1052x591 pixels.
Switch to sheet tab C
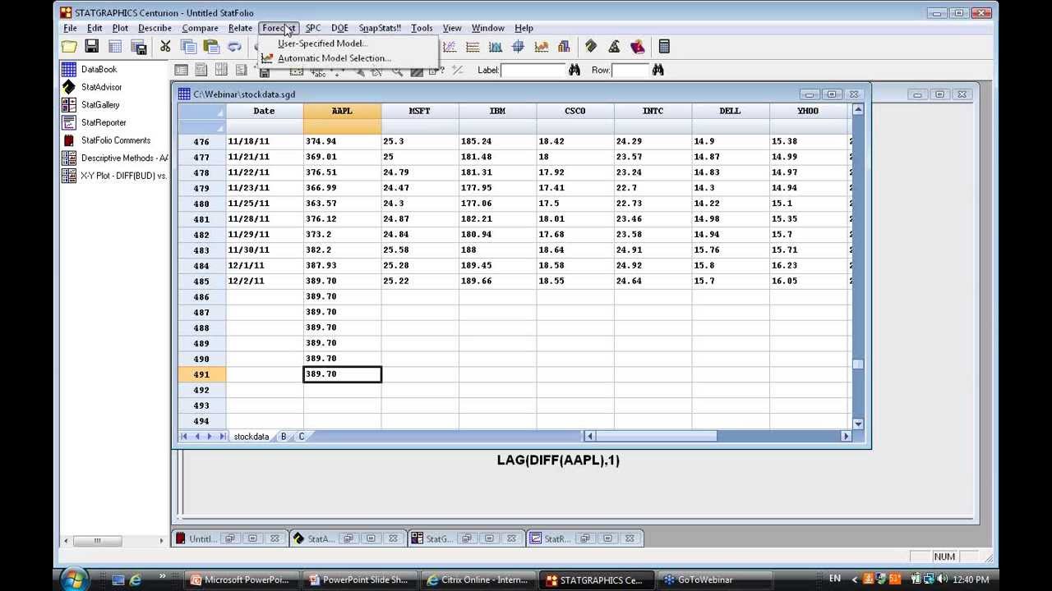(302, 437)
